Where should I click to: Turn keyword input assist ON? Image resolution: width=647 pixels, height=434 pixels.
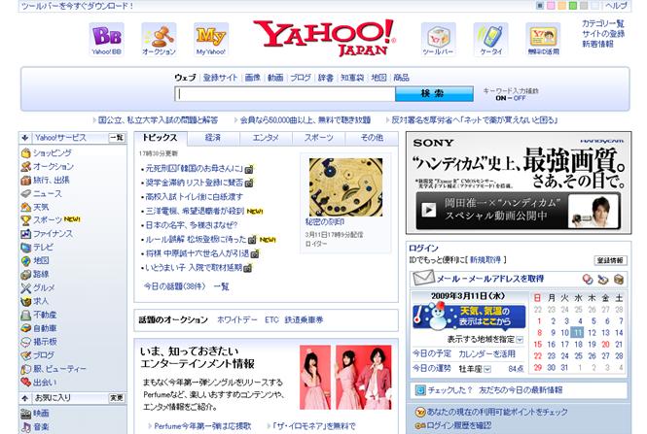click(500, 98)
